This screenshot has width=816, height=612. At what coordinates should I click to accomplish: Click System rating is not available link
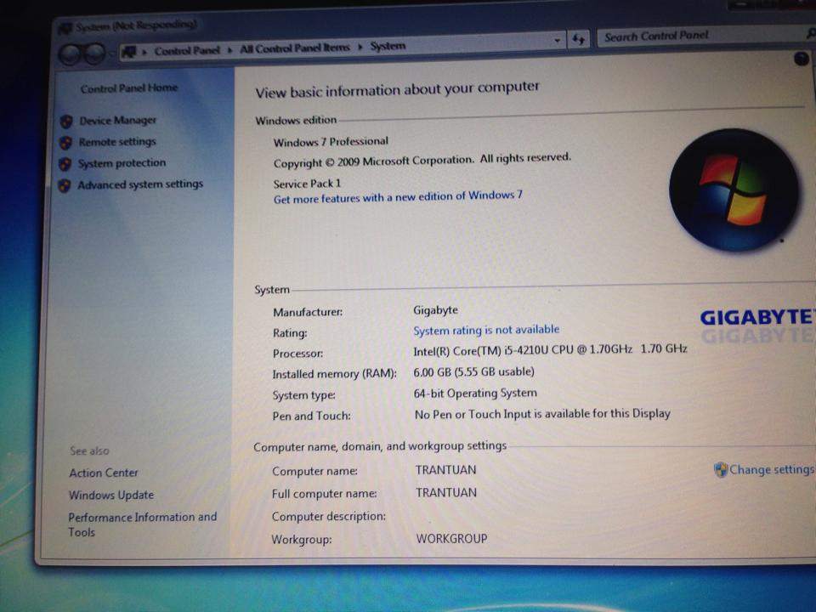(486, 330)
